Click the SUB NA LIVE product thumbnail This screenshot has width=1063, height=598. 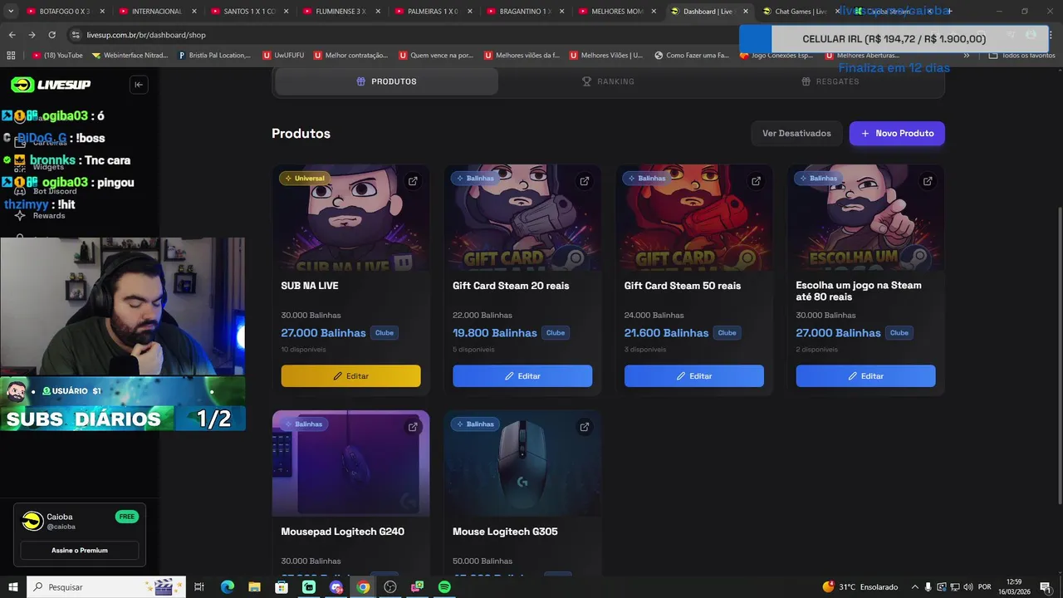click(350, 218)
